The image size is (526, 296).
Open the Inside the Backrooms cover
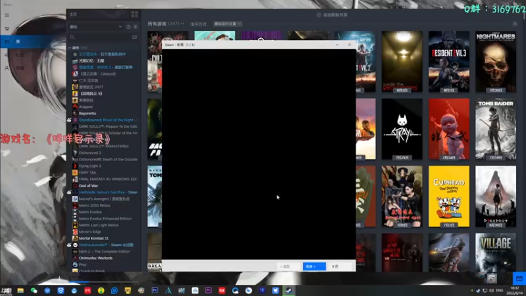click(x=402, y=61)
